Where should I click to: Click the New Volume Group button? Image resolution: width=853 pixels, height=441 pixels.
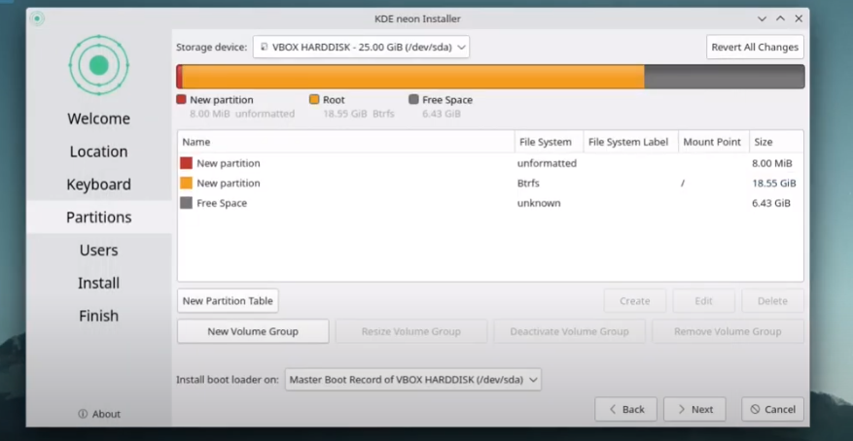coord(253,331)
